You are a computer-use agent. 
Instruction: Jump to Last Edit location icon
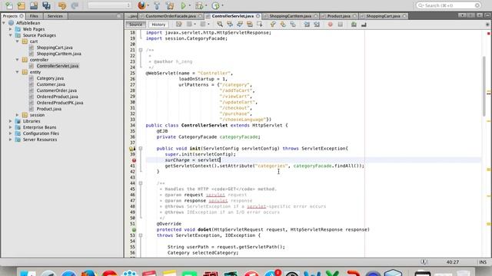tap(179, 25)
